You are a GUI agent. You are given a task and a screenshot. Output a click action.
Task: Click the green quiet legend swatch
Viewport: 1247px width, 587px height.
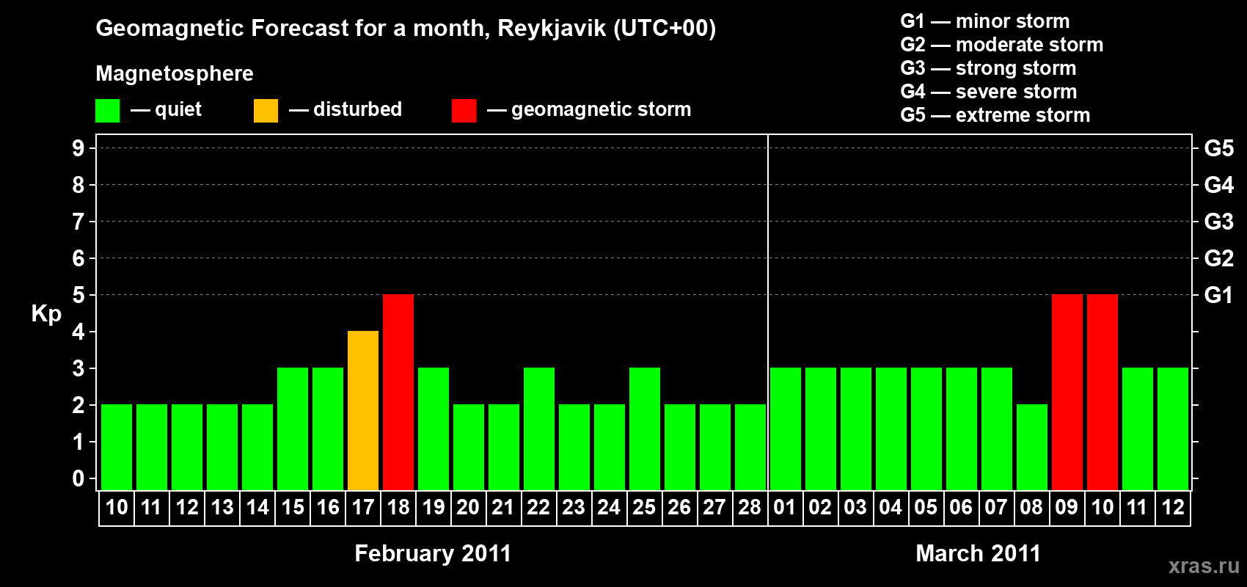tap(107, 111)
